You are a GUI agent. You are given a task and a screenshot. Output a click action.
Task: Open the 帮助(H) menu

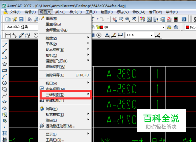click(172, 12)
